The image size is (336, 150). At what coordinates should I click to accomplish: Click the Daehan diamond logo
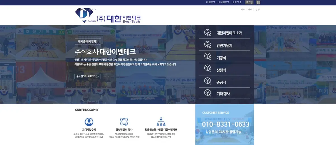tap(84, 15)
